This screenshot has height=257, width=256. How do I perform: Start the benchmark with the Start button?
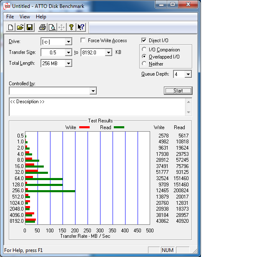(178, 91)
